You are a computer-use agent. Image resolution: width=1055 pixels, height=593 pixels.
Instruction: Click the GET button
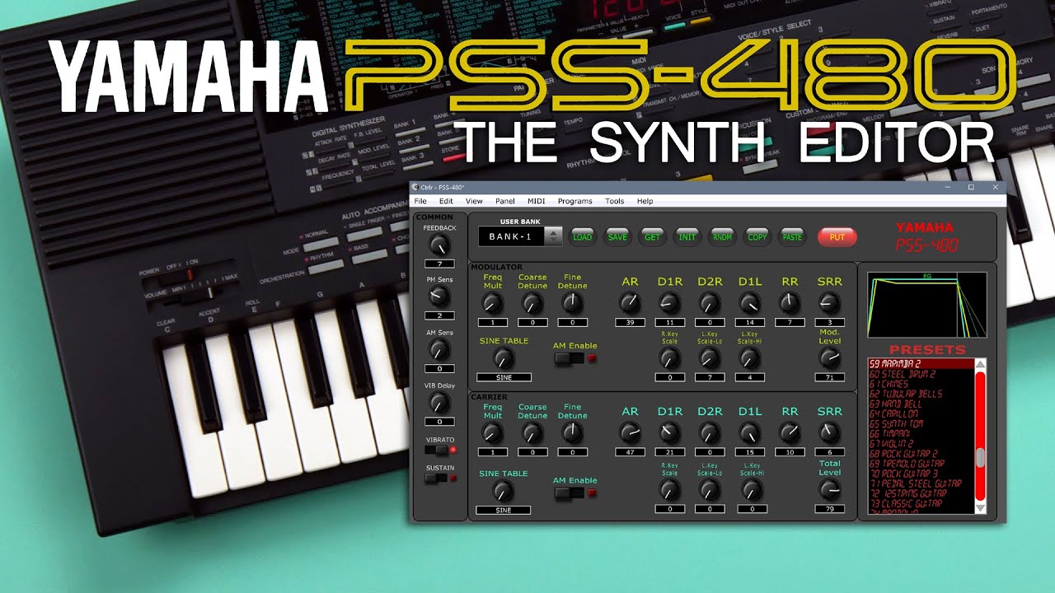click(652, 237)
